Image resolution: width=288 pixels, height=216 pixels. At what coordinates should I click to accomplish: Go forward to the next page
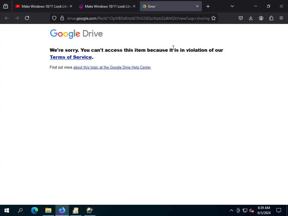17,18
